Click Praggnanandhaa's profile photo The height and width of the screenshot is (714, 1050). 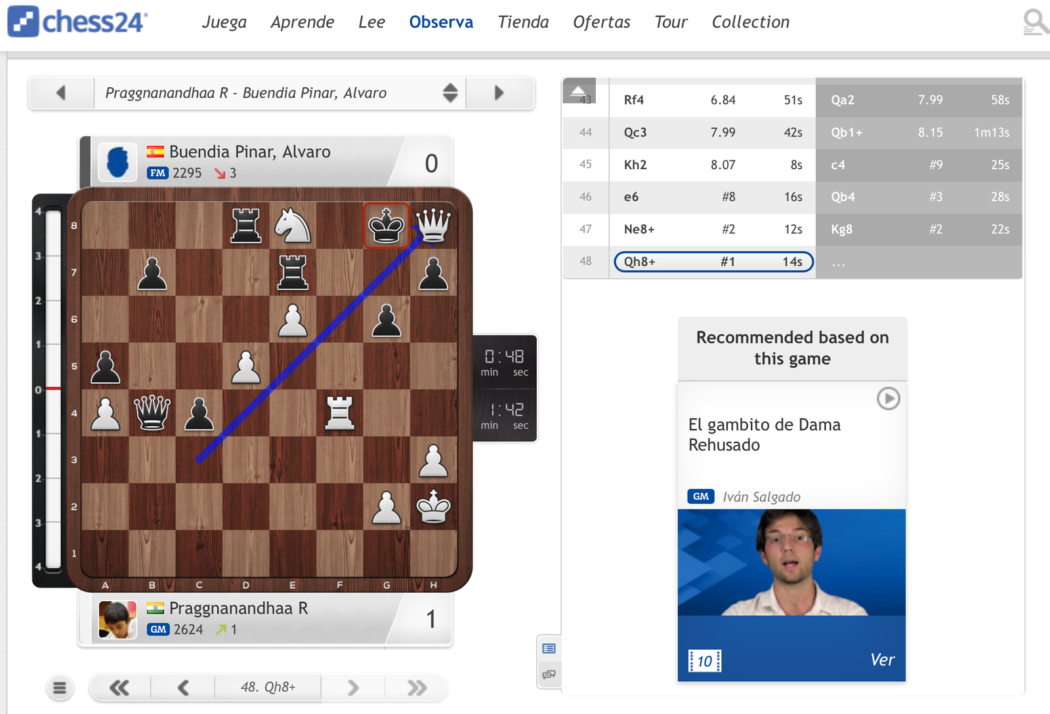click(117, 619)
